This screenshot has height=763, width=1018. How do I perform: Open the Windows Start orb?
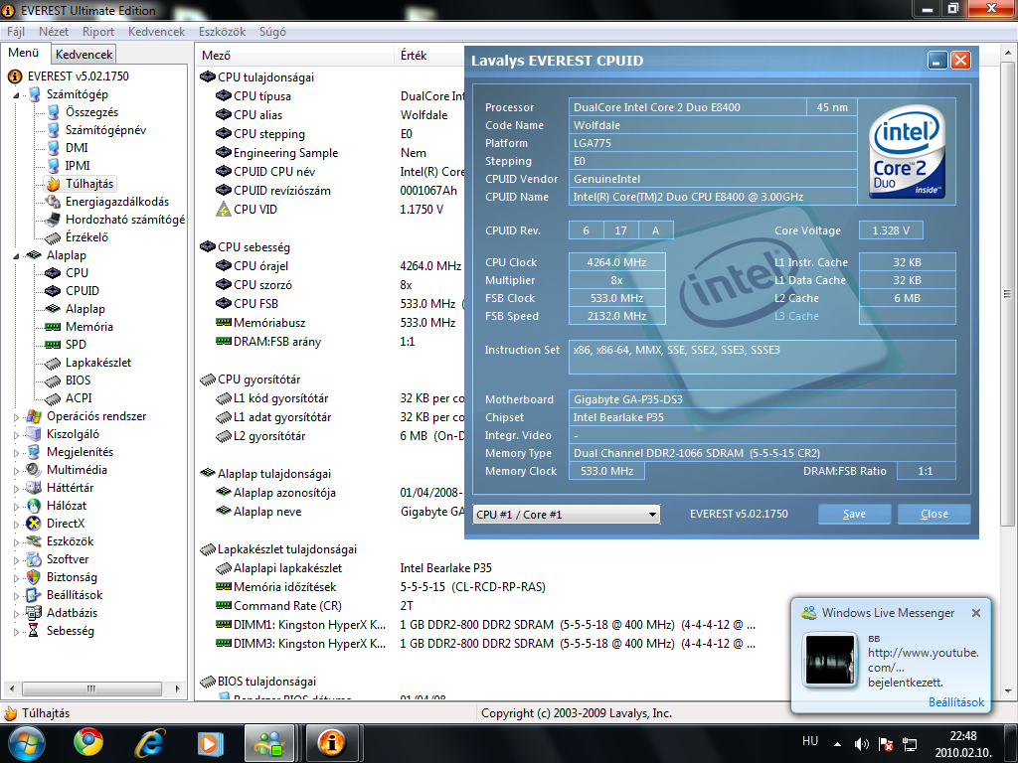26,743
